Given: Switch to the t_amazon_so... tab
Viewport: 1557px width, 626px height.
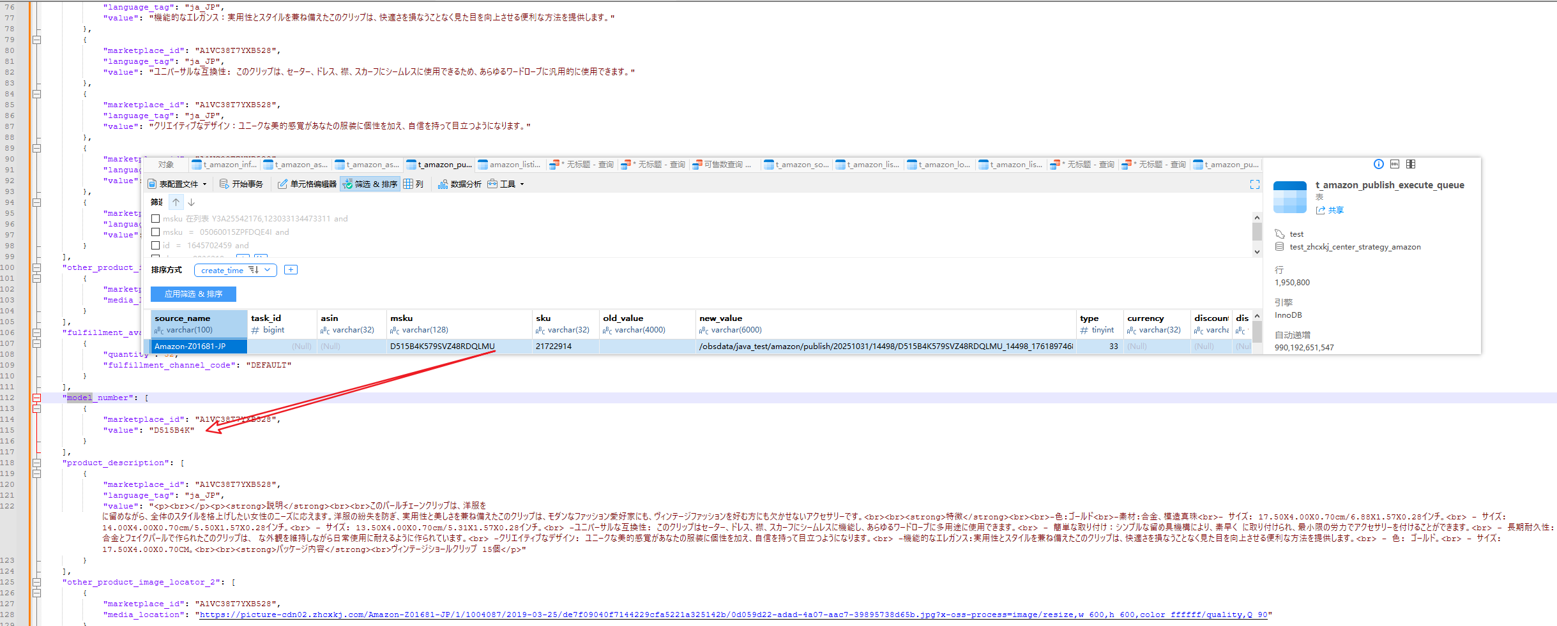Looking at the screenshot, I should pos(796,165).
